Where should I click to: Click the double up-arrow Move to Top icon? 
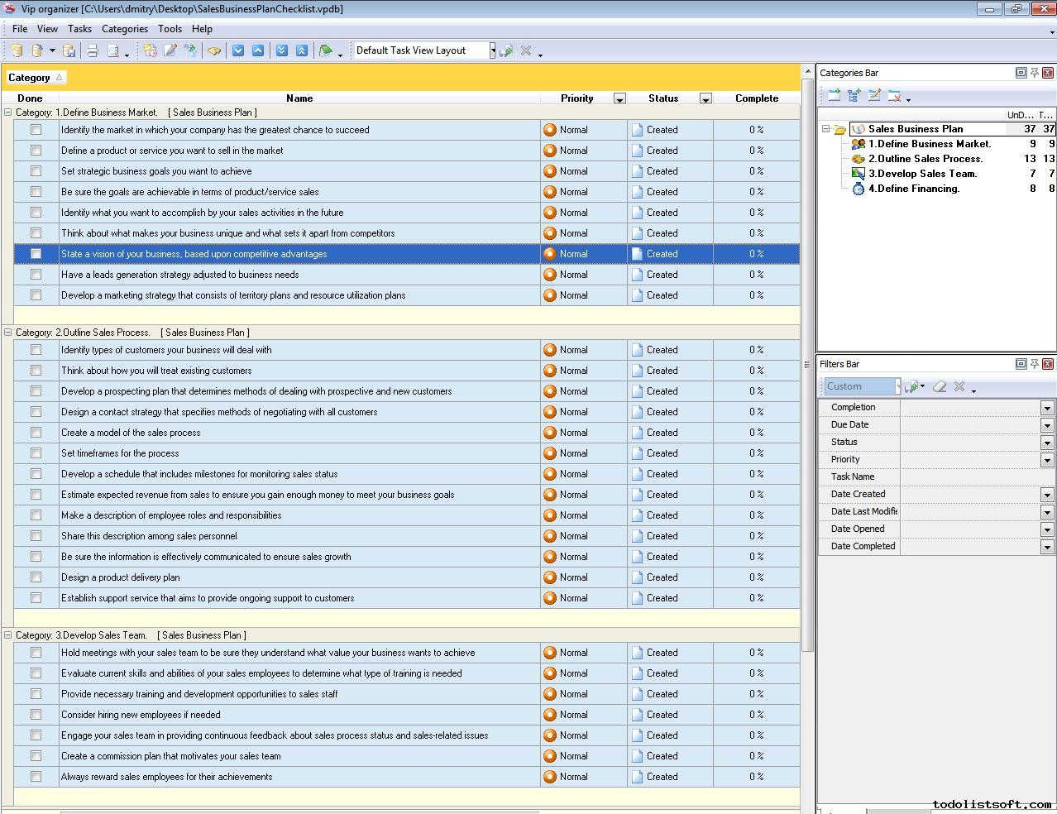(302, 50)
